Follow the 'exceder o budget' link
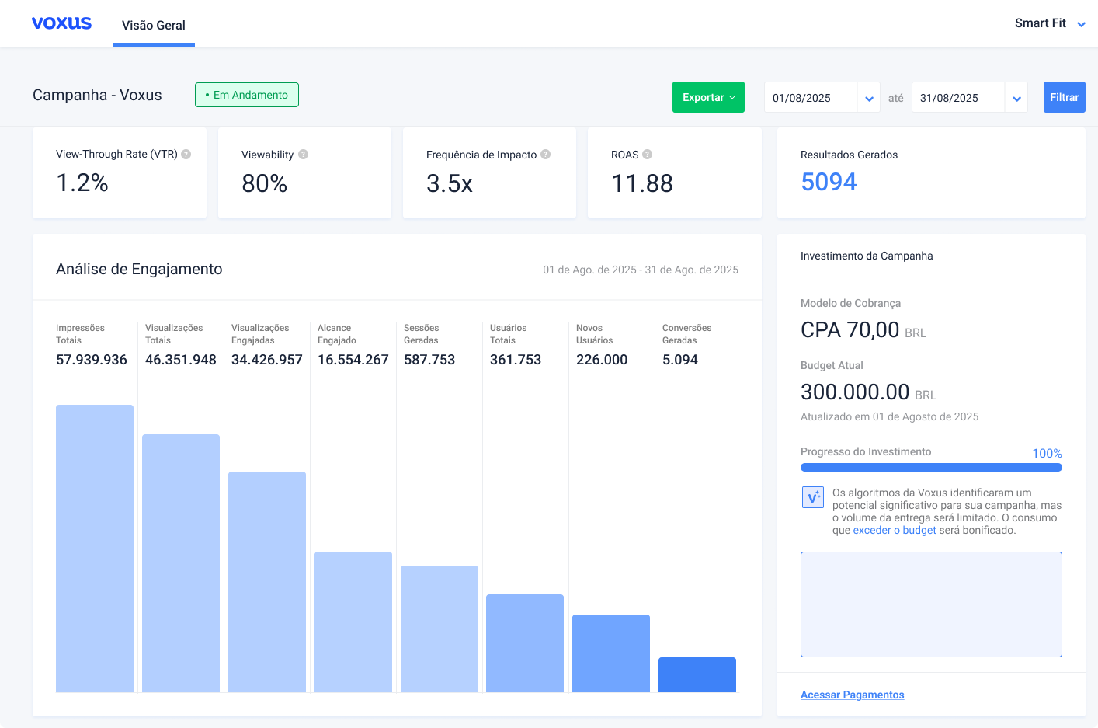Viewport: 1098px width, 728px height. tap(895, 530)
